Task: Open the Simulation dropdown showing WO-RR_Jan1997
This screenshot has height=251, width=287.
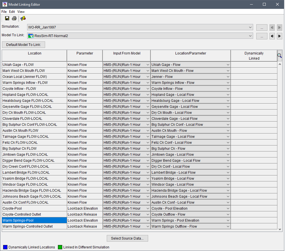Action: (250, 27)
